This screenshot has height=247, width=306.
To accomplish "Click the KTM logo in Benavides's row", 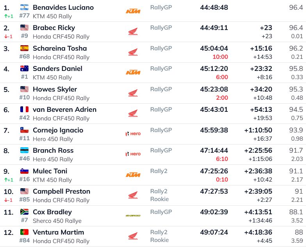I will point(133,11).
